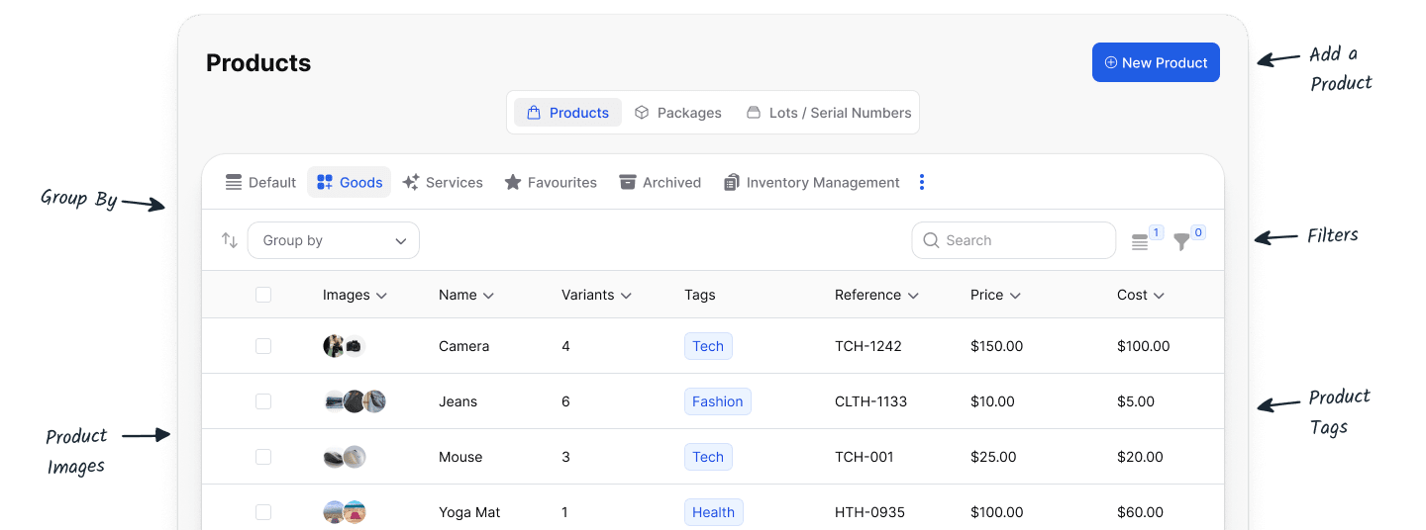The image size is (1426, 530).
Task: Click the sort order arrows icon
Action: point(230,240)
